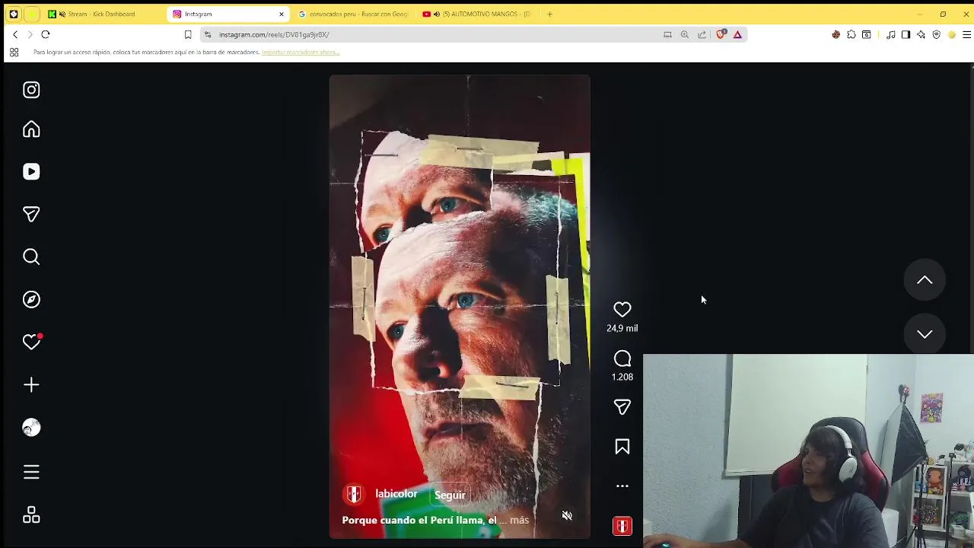Open browser main menu hamburger
This screenshot has height=548, width=974.
(x=966, y=34)
